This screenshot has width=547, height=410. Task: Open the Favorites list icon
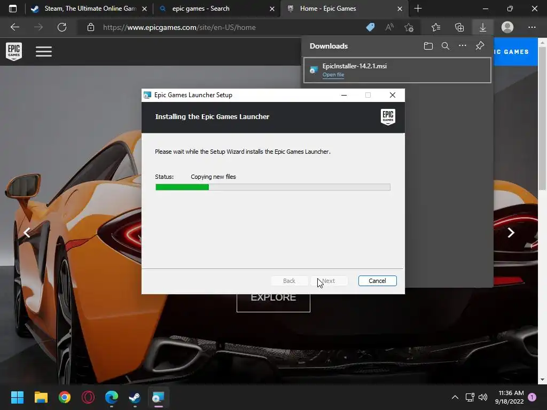[436, 27]
